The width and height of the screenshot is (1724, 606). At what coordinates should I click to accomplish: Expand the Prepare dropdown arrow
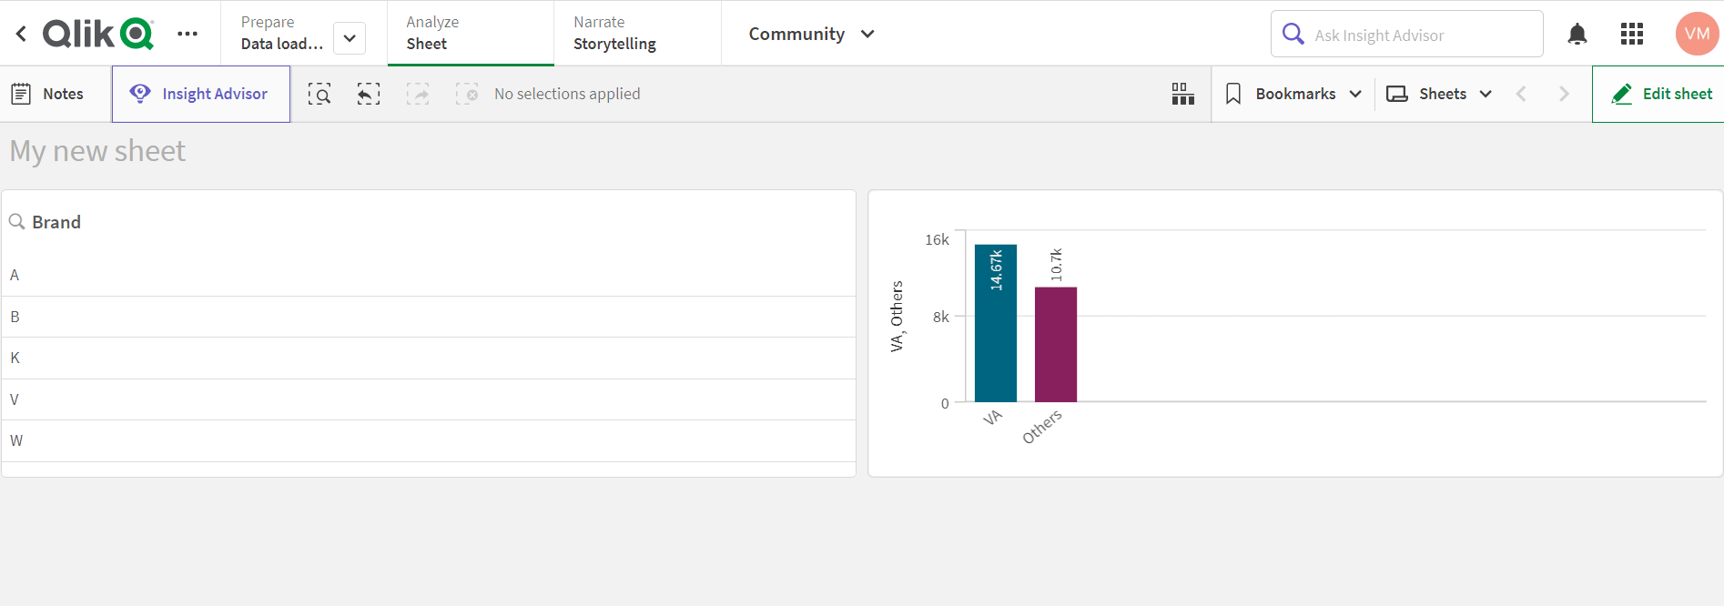(350, 38)
